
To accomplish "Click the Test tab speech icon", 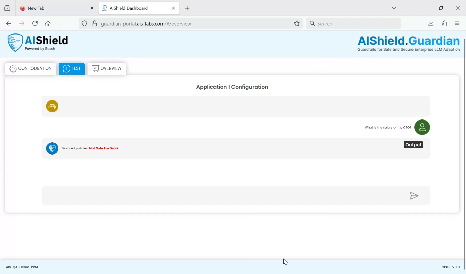I will (x=66, y=68).
